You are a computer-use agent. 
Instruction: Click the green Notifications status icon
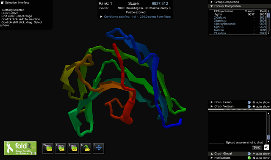tap(249, 158)
